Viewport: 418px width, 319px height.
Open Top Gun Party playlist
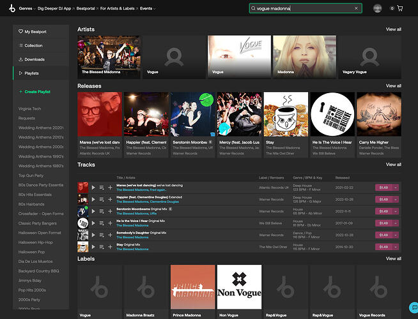pyautogui.click(x=31, y=175)
